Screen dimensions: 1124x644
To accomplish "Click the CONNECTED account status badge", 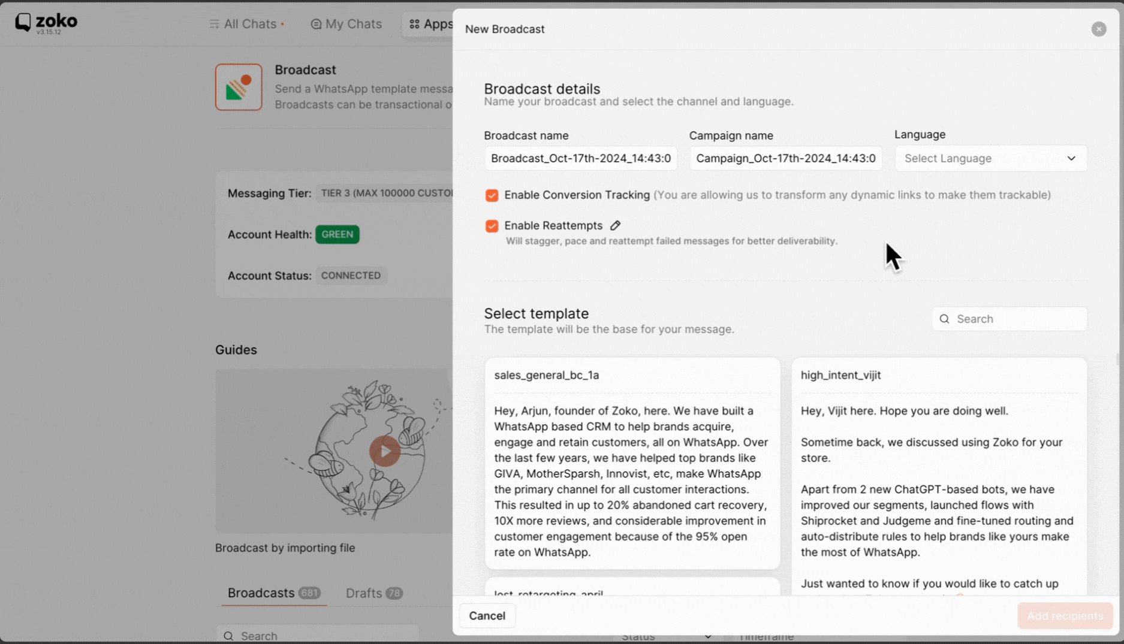I will 351,276.
